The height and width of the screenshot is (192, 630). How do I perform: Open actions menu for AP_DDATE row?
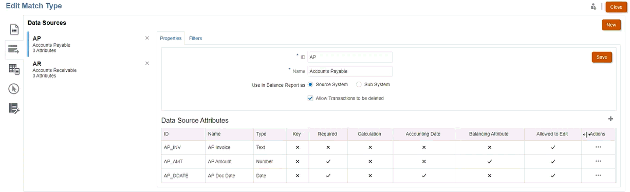click(x=598, y=175)
